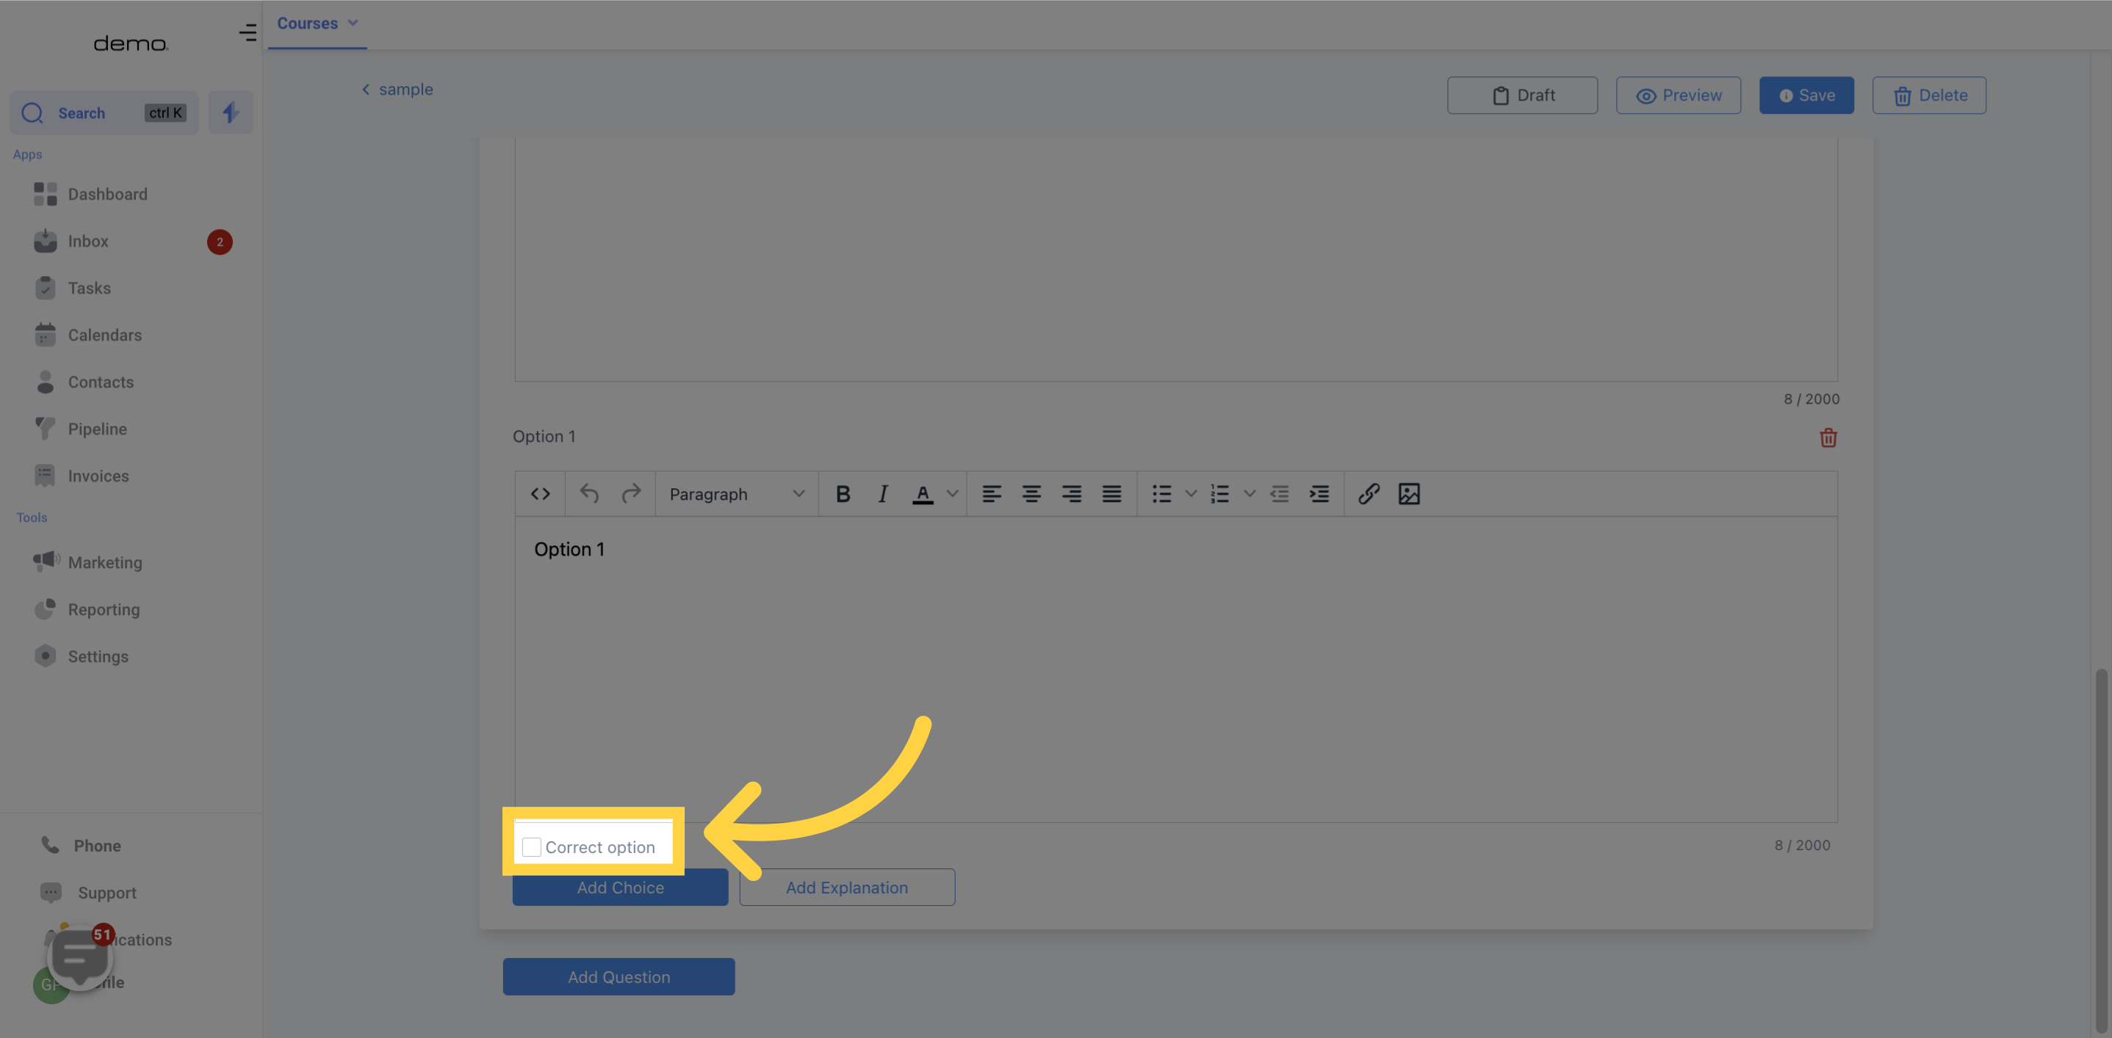Insert a numbered list
The height and width of the screenshot is (1038, 2112).
tap(1220, 494)
